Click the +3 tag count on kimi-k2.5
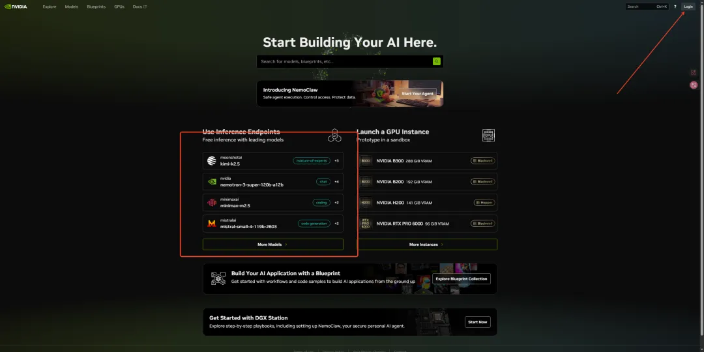 click(x=336, y=161)
